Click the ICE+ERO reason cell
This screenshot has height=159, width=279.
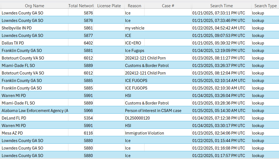pyautogui.click(x=134, y=43)
